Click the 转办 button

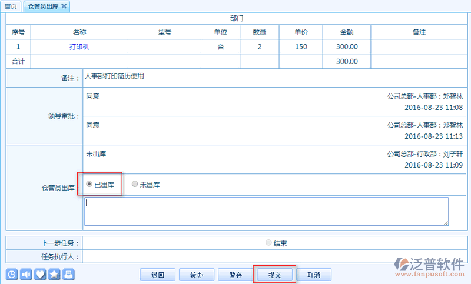point(197,275)
